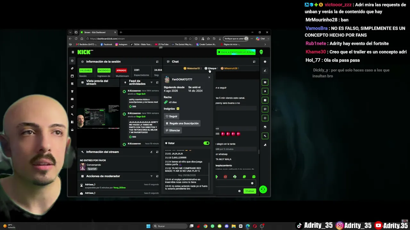The width and height of the screenshot is (410, 230).
Task: Click Regala una Suscripción button
Action: click(x=182, y=123)
